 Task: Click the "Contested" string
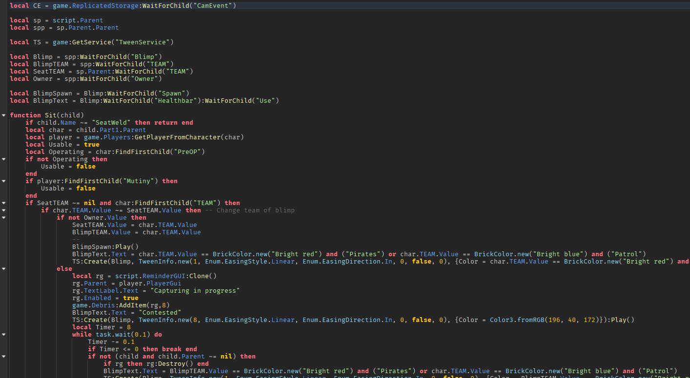[160, 313]
